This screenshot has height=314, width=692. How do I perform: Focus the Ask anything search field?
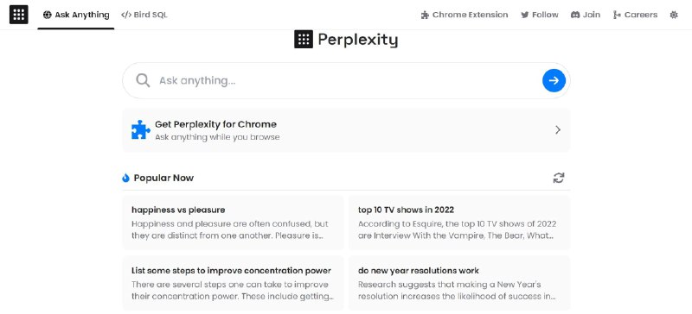(347, 80)
